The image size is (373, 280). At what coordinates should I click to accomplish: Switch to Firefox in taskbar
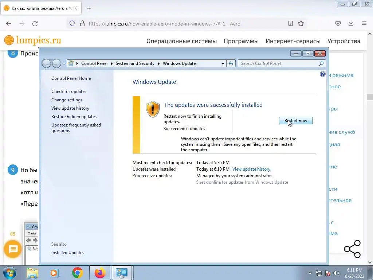(x=100, y=273)
